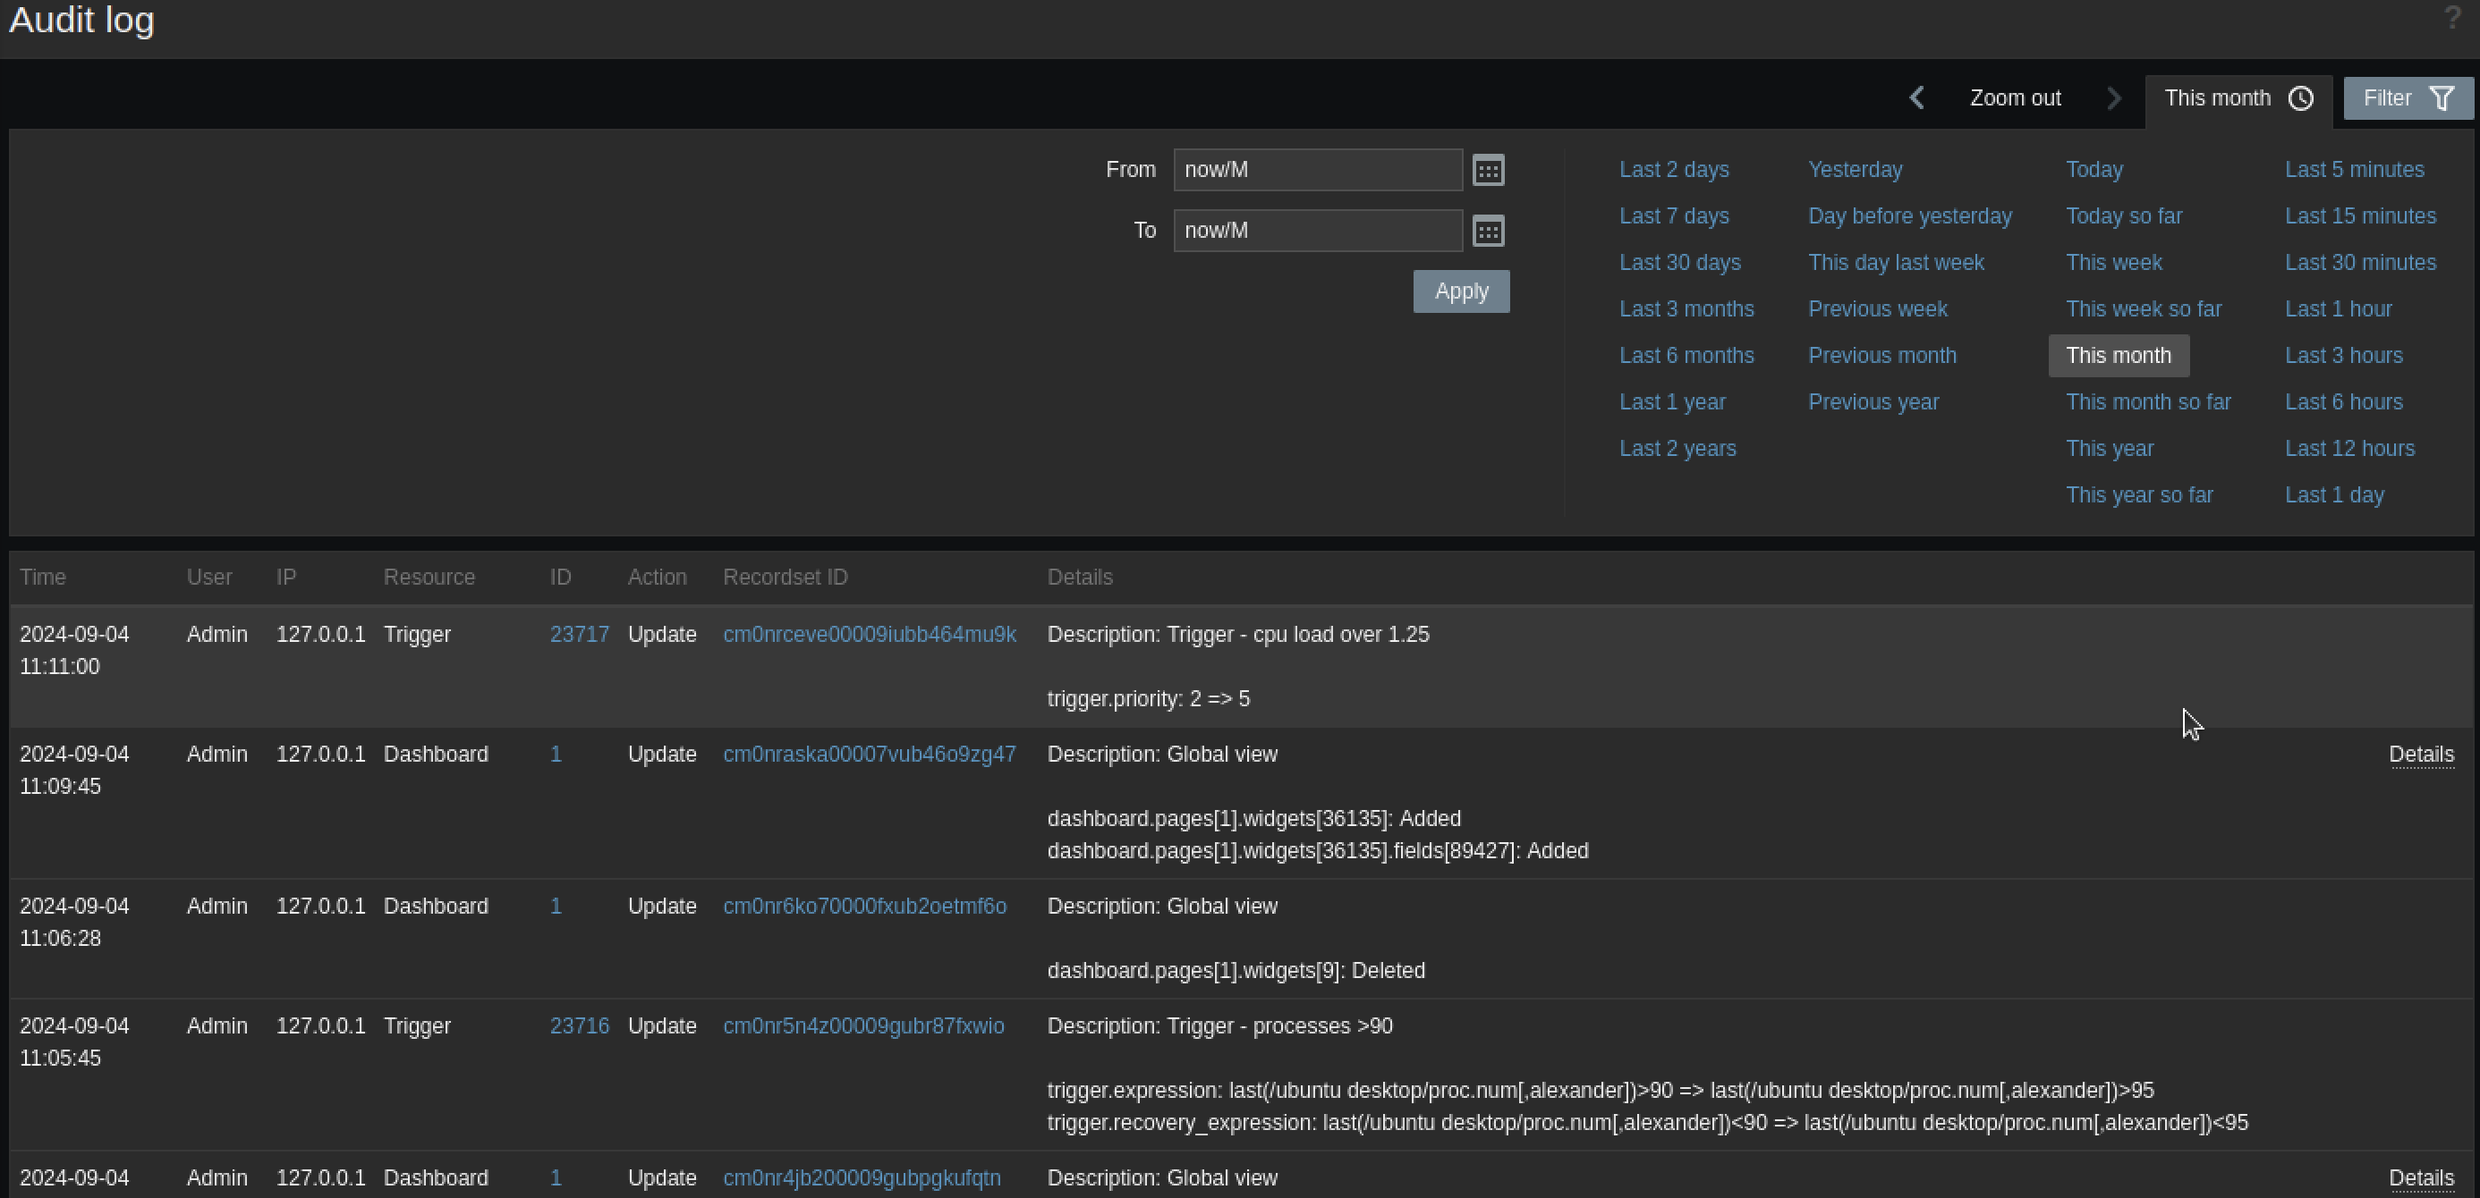Open dashboard ID 1 link at 11:06:28
This screenshot has height=1198, width=2480.
coord(556,907)
